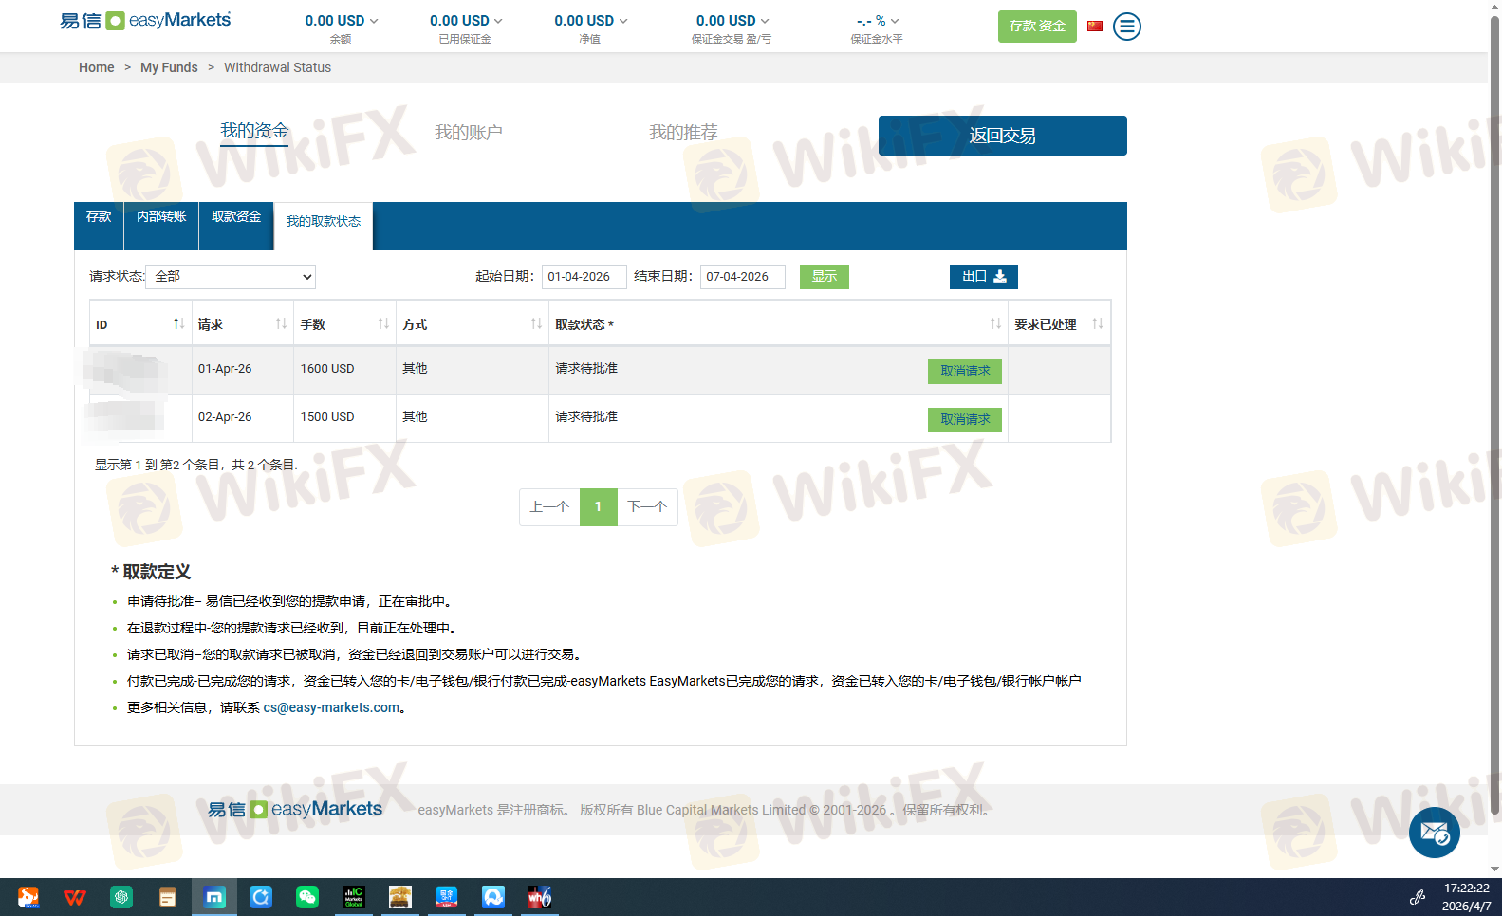
Task: Open the 请求状态 dropdown showing 全部
Action: click(x=232, y=277)
